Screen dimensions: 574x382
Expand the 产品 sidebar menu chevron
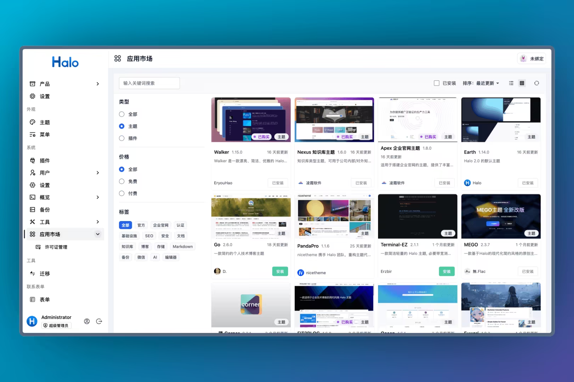[x=98, y=84]
